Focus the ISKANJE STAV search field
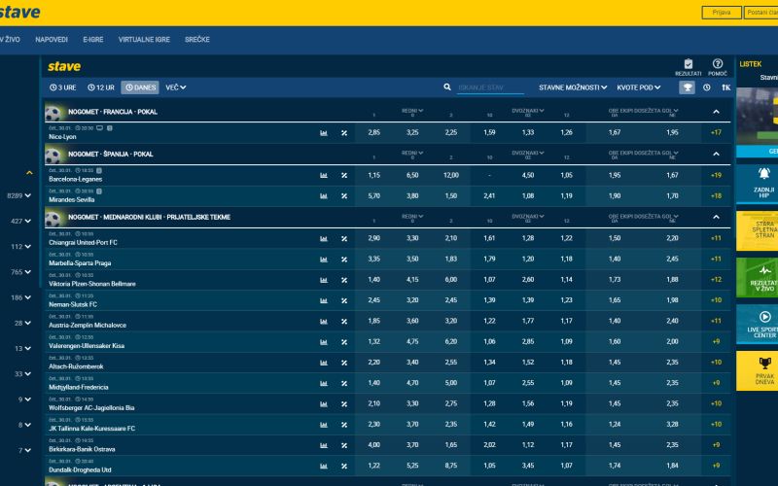Screen dimensions: 778x486 point(490,87)
